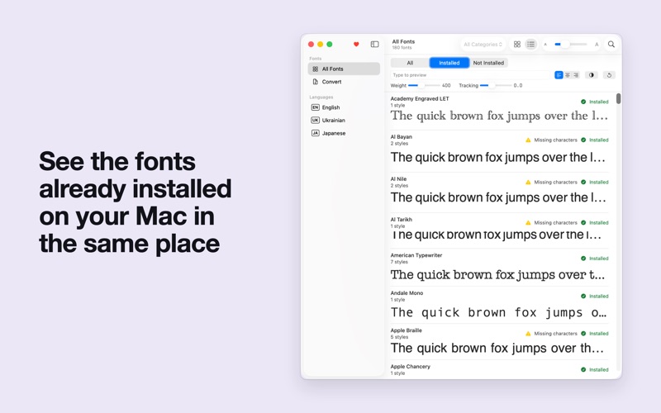
Task: Click the 5 styles label under Apple Braille
Action: click(x=399, y=337)
